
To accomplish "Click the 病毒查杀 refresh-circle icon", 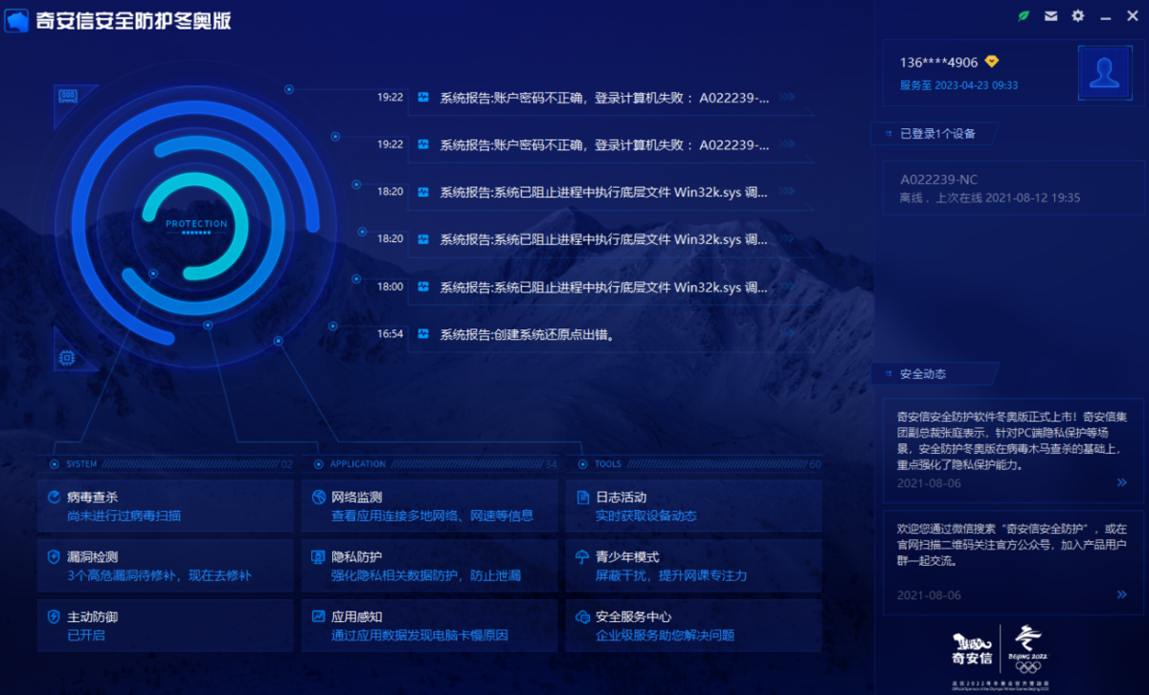I will point(54,498).
